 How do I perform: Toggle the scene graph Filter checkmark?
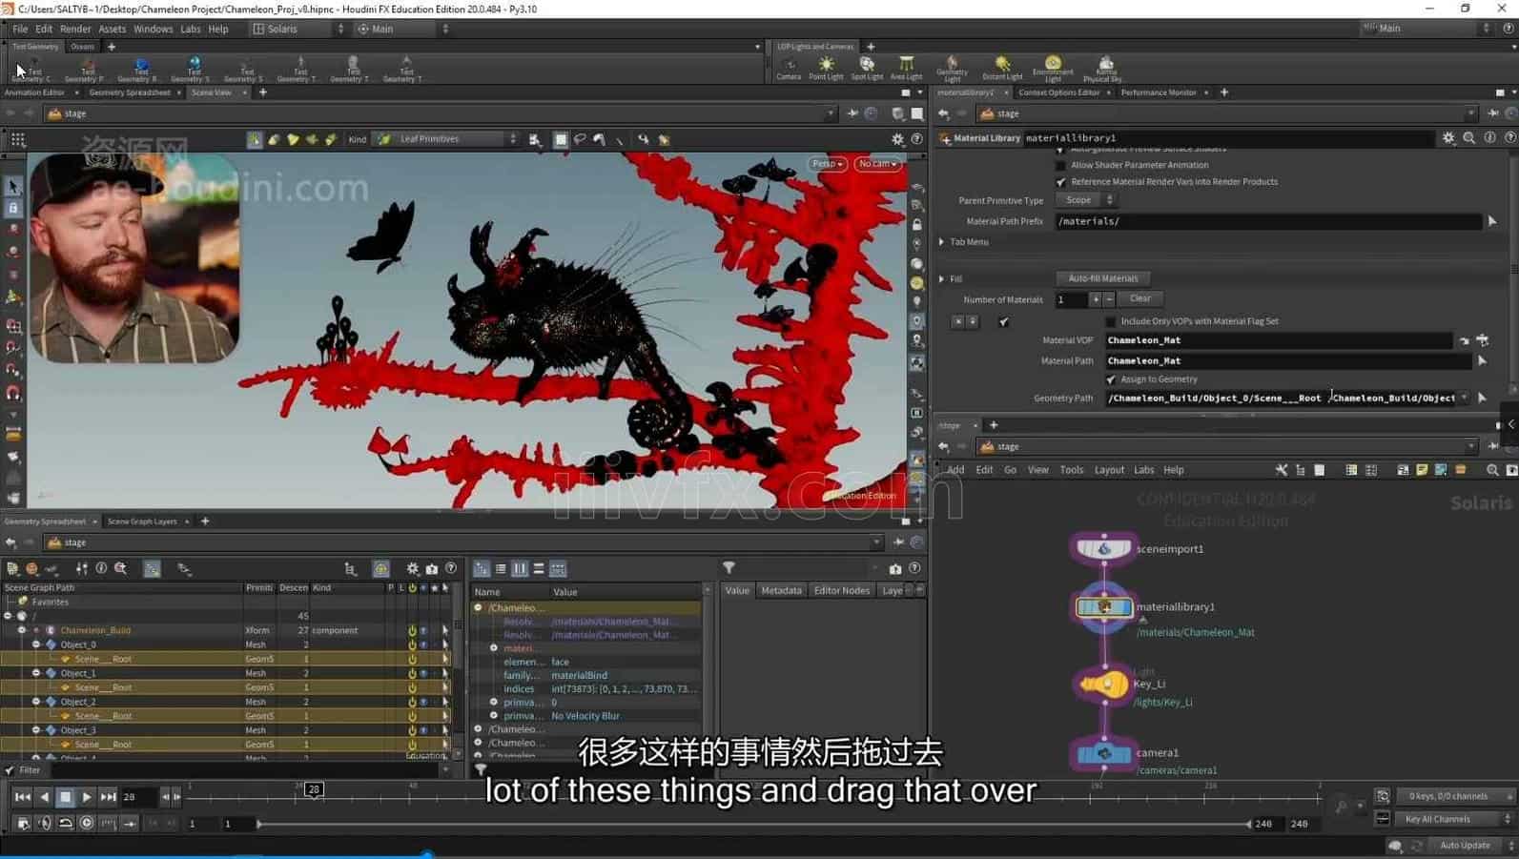tap(10, 770)
